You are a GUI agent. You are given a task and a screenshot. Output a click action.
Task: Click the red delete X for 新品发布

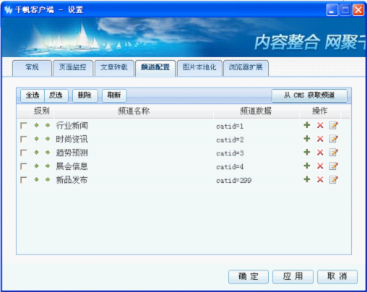click(x=320, y=179)
